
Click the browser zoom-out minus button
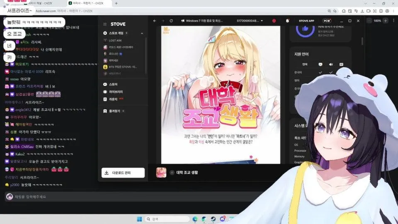click(x=369, y=21)
